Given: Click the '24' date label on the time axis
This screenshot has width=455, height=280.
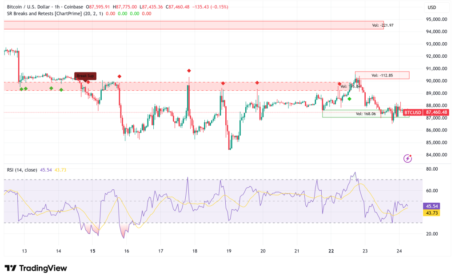Looking at the screenshot, I should 399,251.
